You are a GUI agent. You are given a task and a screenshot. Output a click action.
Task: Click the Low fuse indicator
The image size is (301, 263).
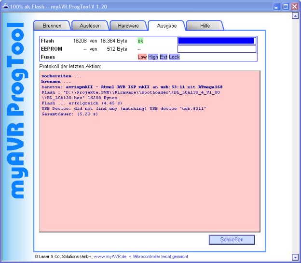click(142, 57)
